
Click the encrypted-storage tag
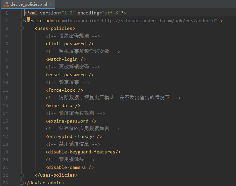74,137
